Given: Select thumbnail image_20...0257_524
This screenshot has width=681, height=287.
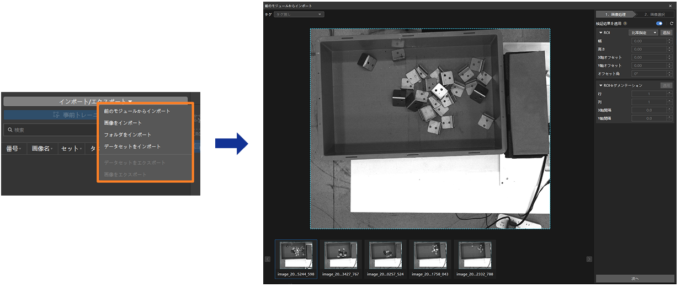Looking at the screenshot, I should [385, 258].
